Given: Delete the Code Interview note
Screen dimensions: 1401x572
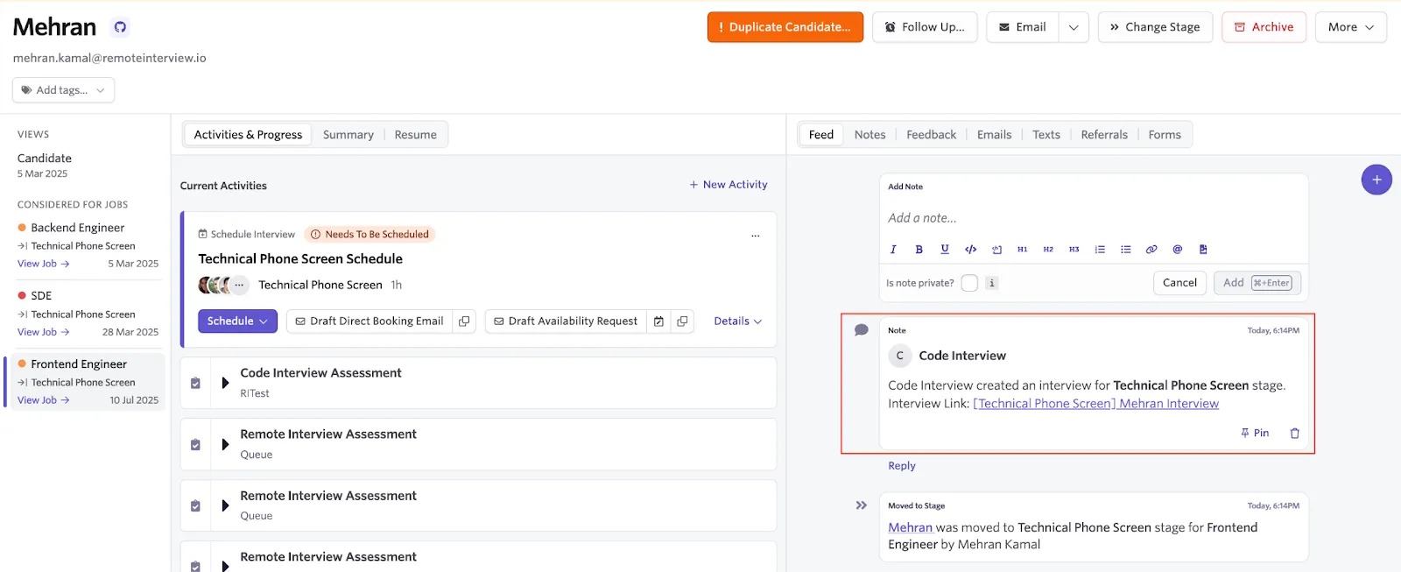Looking at the screenshot, I should click(1294, 433).
